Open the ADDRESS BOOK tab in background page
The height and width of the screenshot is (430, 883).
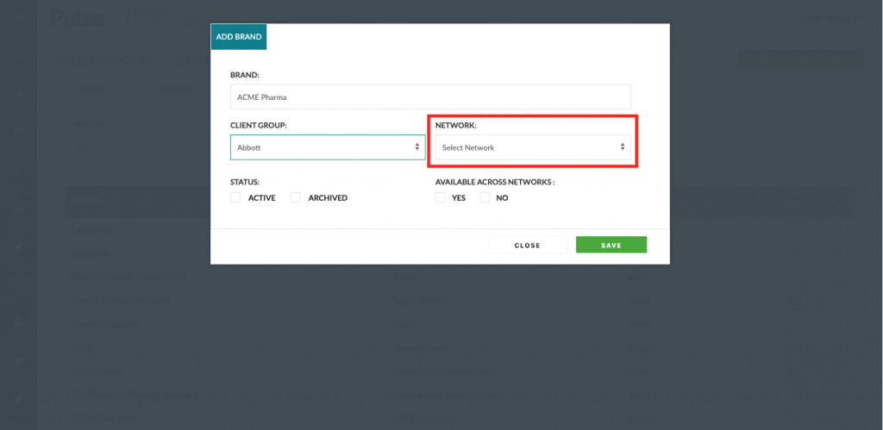point(102,59)
